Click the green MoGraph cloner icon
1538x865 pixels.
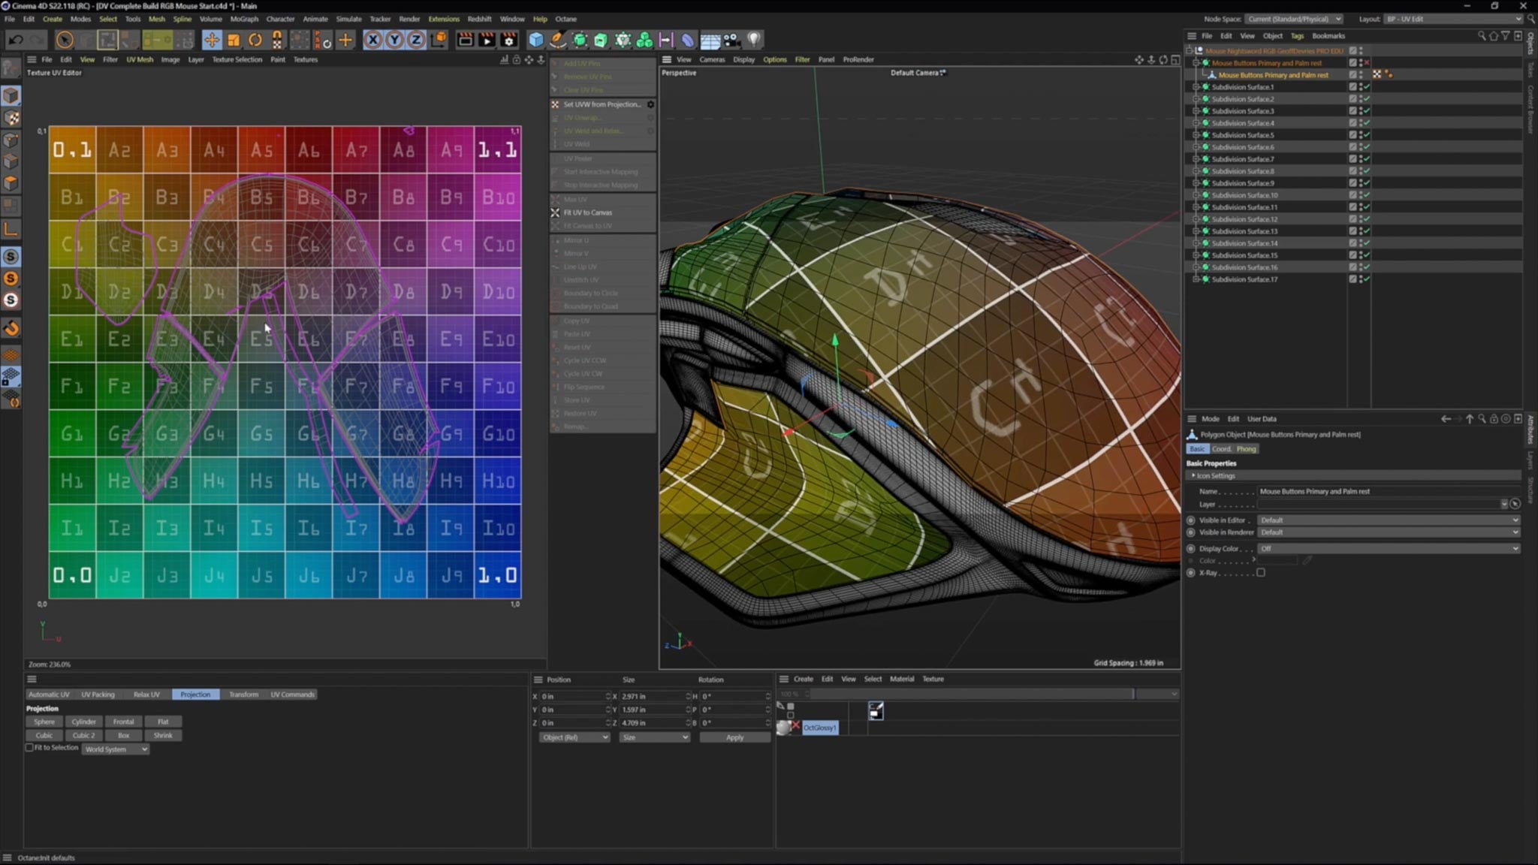[644, 40]
